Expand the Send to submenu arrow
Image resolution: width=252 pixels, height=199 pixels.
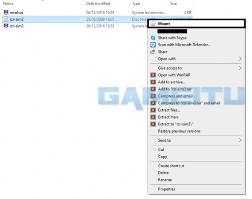click(240, 140)
